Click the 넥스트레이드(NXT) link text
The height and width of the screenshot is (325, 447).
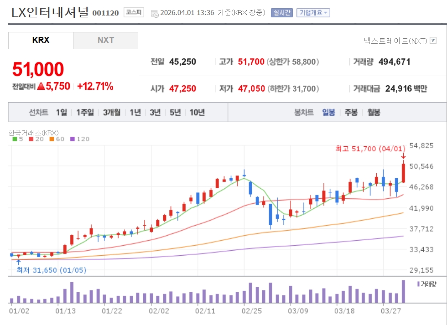tap(395, 41)
